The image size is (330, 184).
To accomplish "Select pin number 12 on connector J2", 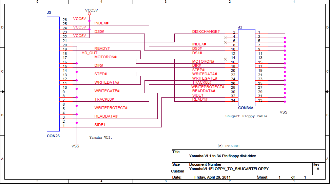I will coord(233,54).
